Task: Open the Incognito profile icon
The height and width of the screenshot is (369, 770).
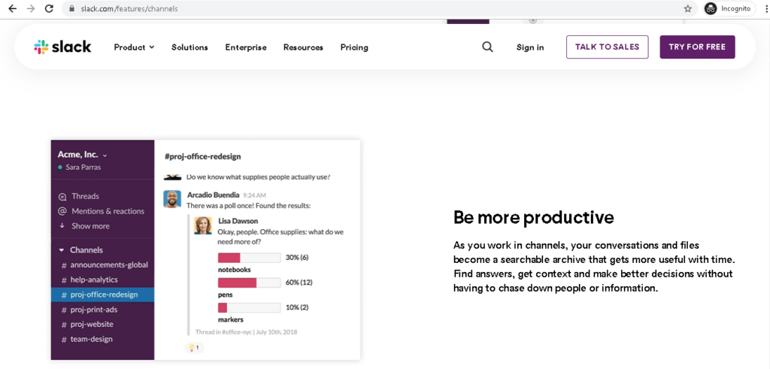Action: tap(710, 9)
